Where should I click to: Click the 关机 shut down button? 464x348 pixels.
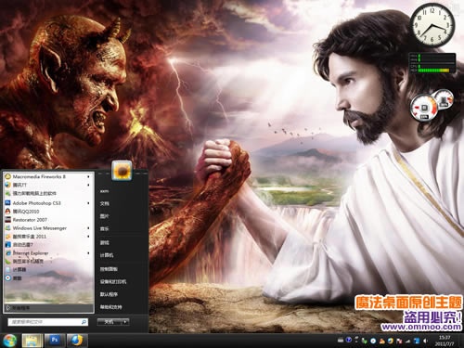pos(110,322)
